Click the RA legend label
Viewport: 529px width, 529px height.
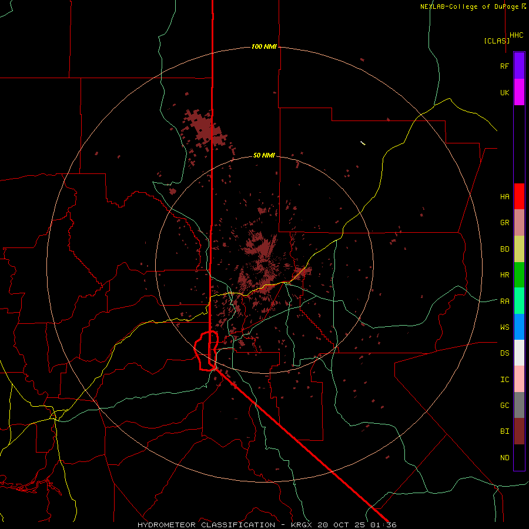point(504,302)
